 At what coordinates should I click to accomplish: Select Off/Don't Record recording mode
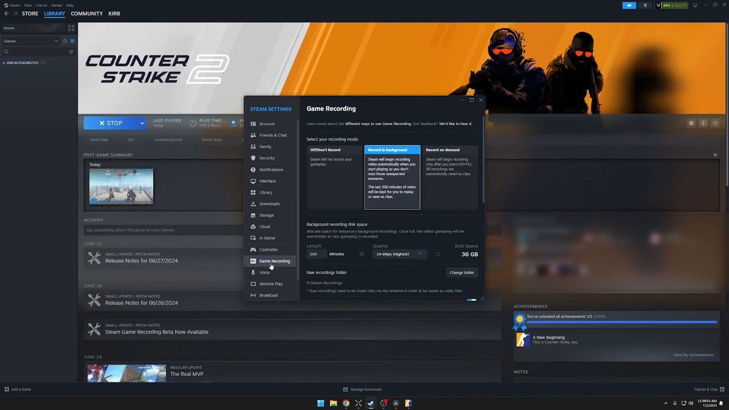(334, 177)
